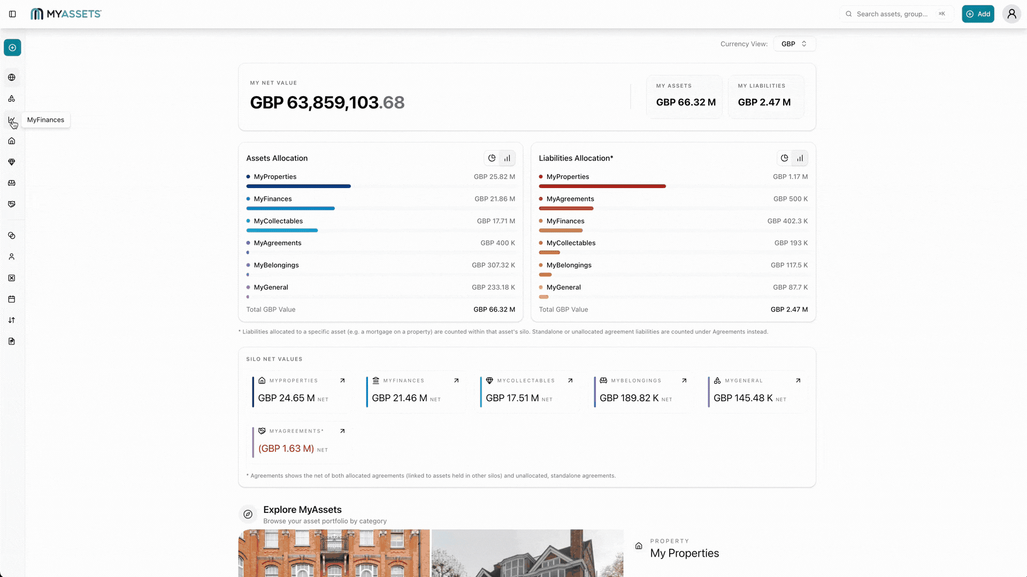Click the Liabilities Allocation total GBP 2.47 M
The width and height of the screenshot is (1027, 577).
click(789, 310)
